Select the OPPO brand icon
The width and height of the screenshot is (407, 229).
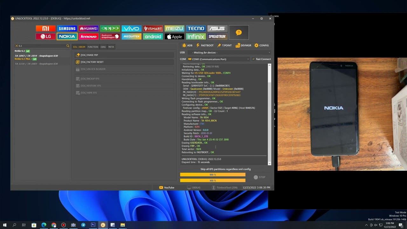(110, 29)
